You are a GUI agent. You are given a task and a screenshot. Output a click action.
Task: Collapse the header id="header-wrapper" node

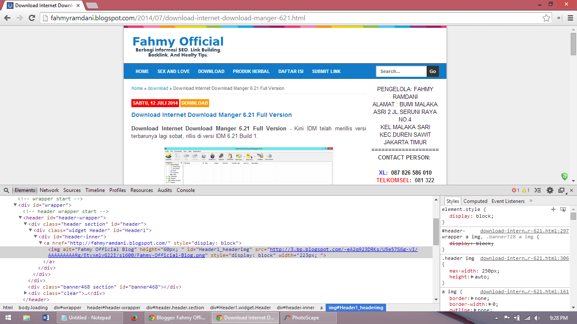(20, 218)
